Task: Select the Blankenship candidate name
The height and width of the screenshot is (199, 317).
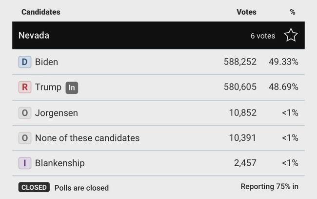Action: coord(59,163)
